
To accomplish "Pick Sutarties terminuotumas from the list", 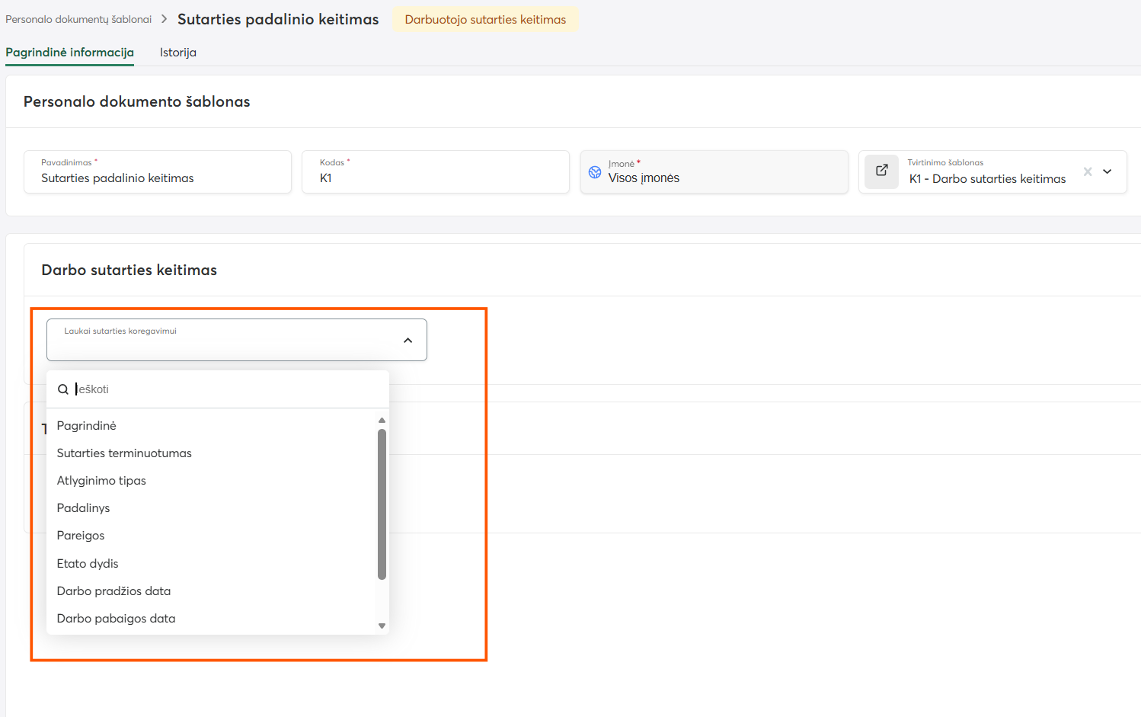I will [124, 453].
